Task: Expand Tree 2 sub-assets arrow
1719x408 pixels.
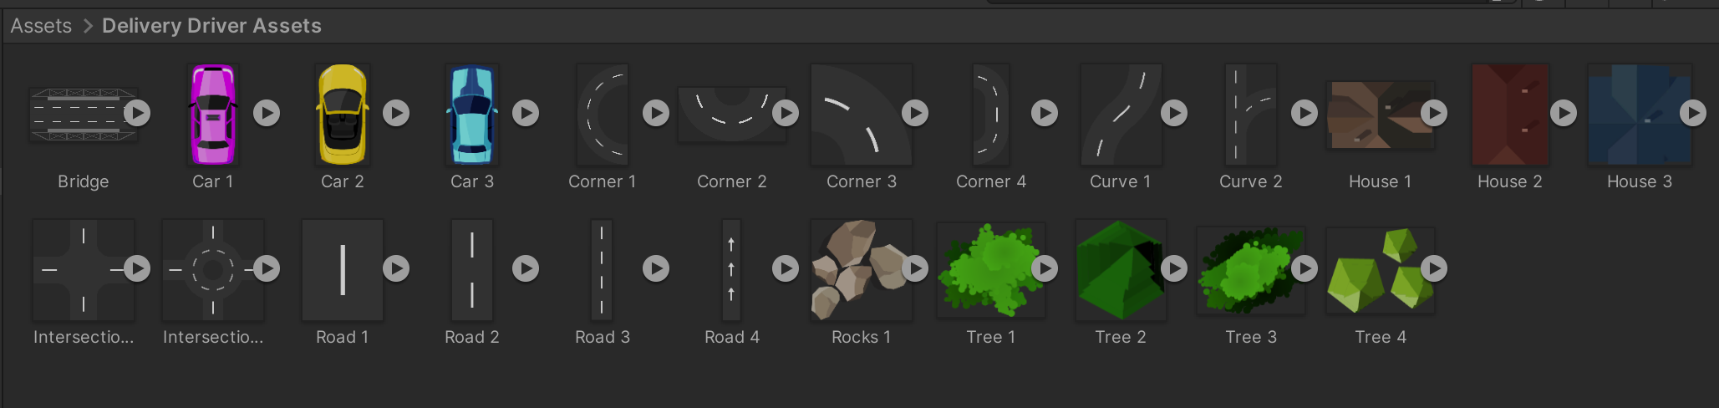Action: [x=1174, y=268]
